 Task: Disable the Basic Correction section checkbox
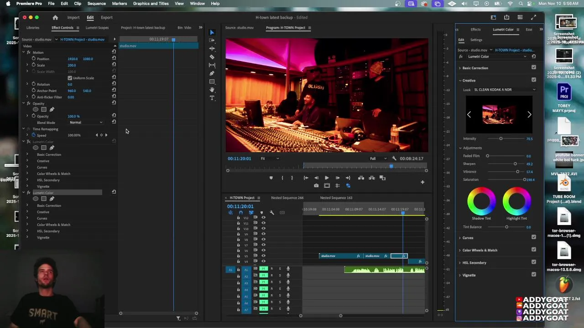pyautogui.click(x=534, y=67)
